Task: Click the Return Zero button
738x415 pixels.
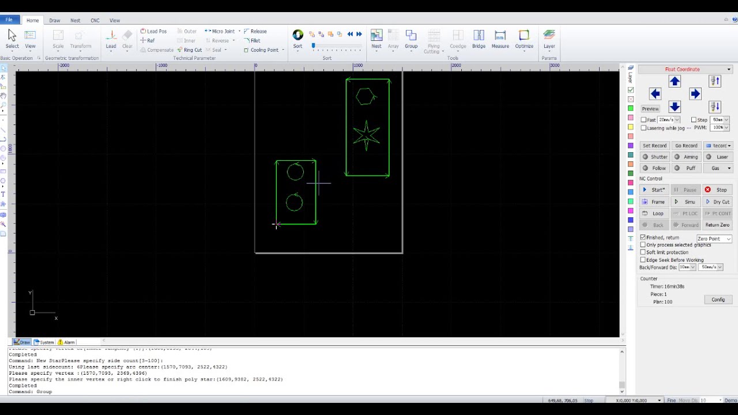Action: click(x=717, y=225)
